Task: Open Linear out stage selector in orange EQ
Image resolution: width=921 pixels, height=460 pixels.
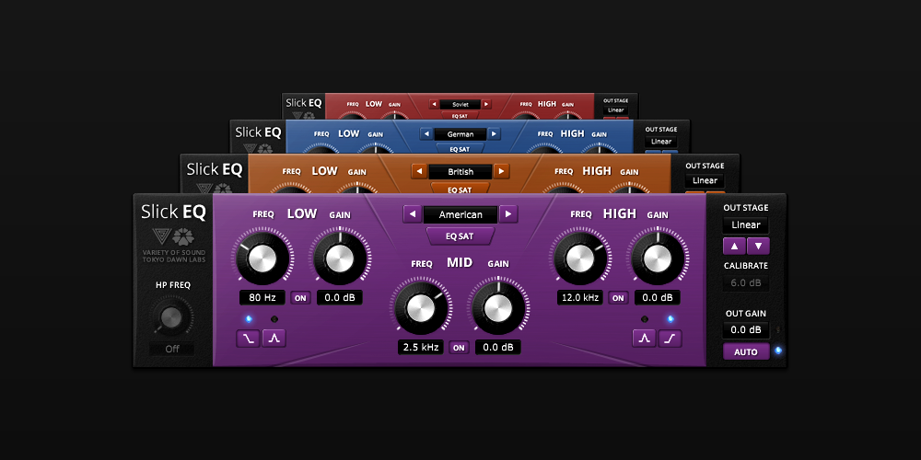Action: tap(705, 180)
